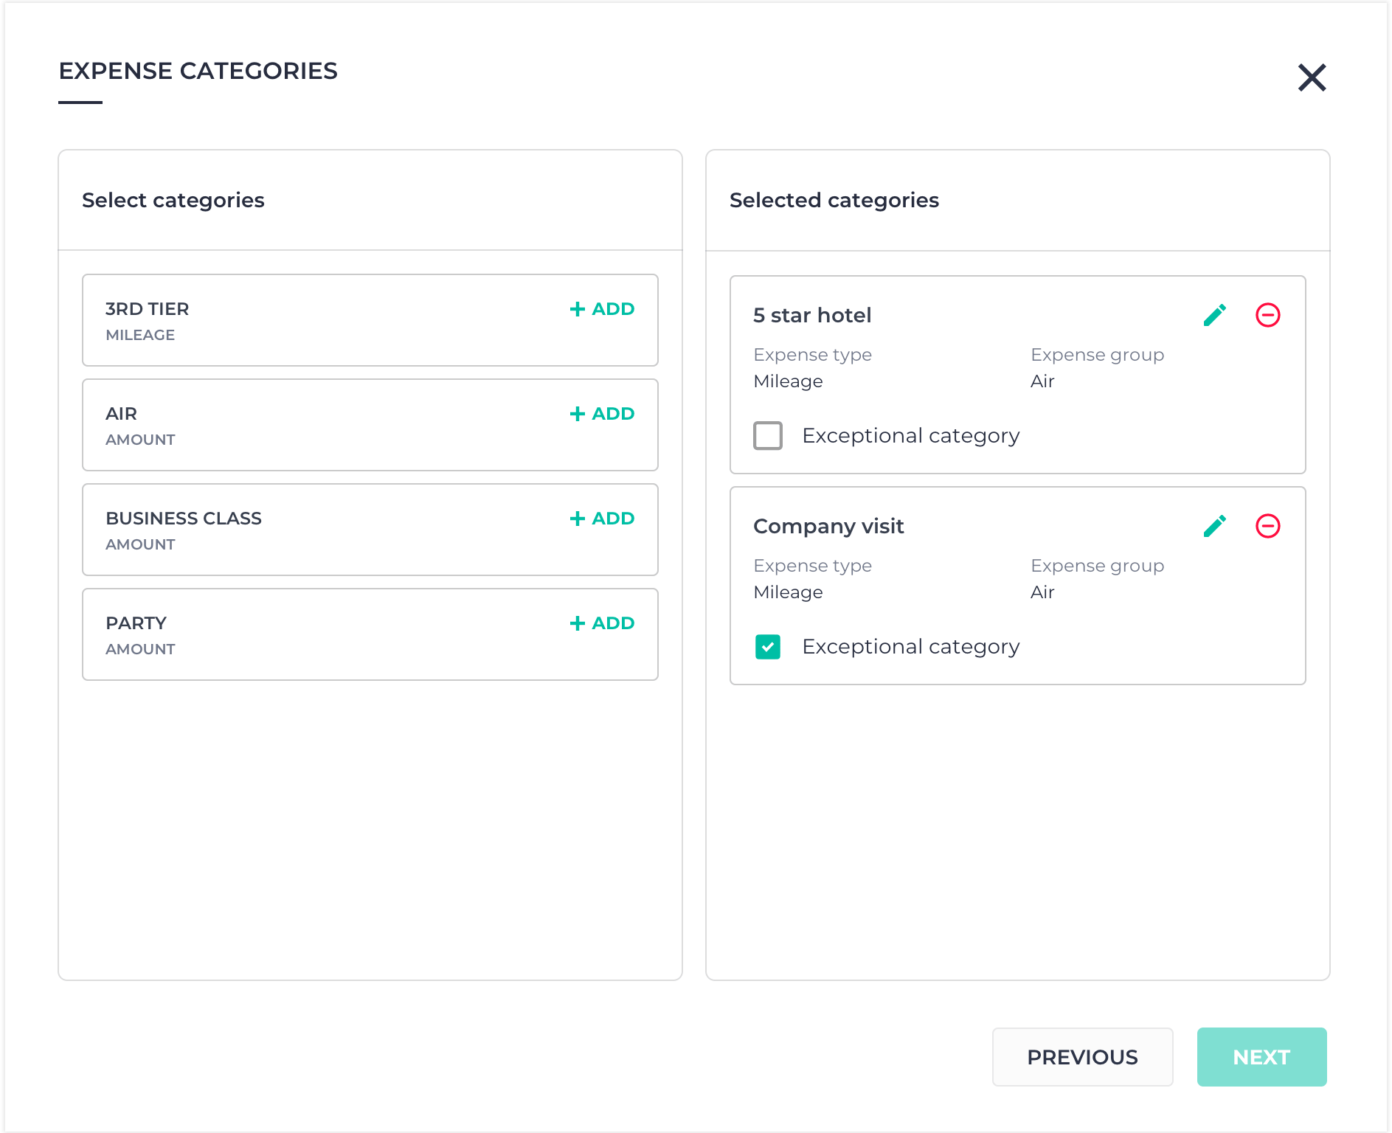
Task: Click the EXPENSE CATEGORIES dialog title
Action: pyautogui.click(x=198, y=71)
